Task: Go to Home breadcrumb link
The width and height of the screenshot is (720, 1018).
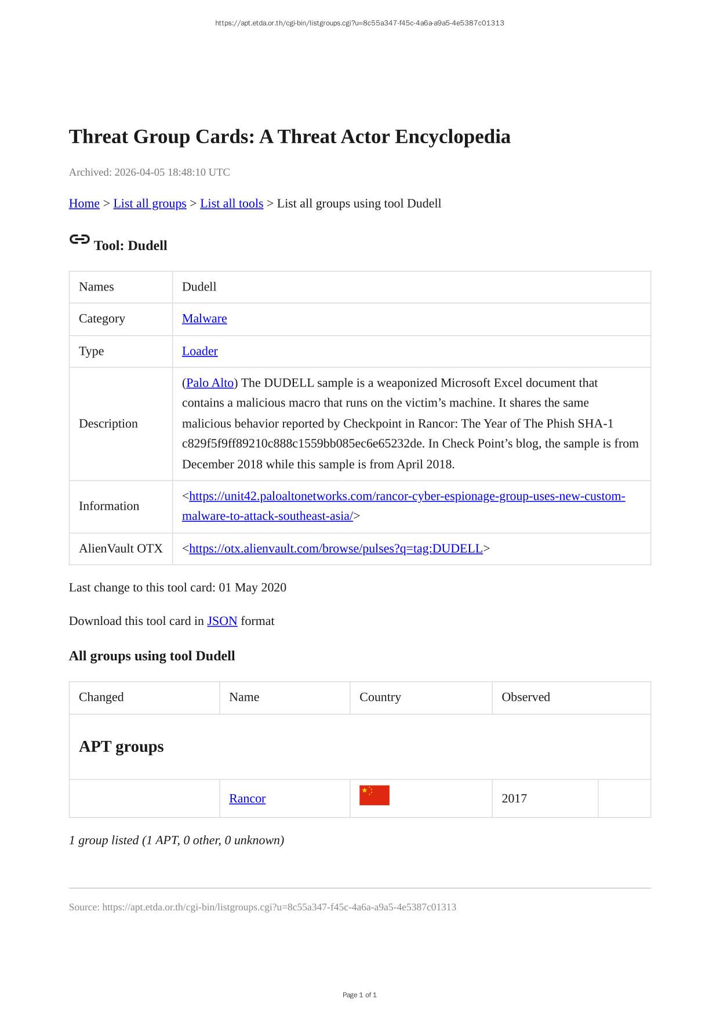Action: (84, 203)
